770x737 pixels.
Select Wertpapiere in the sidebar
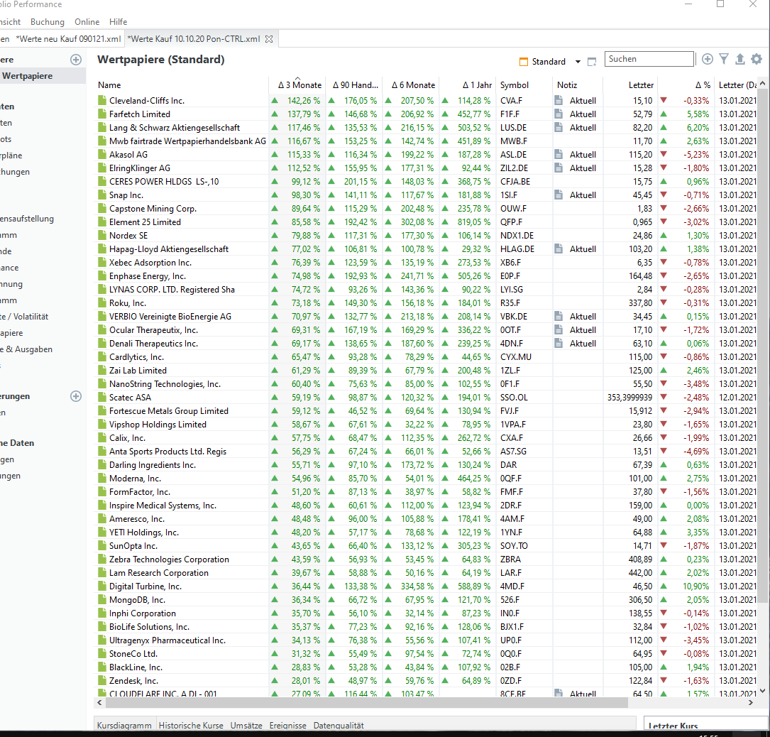point(43,76)
